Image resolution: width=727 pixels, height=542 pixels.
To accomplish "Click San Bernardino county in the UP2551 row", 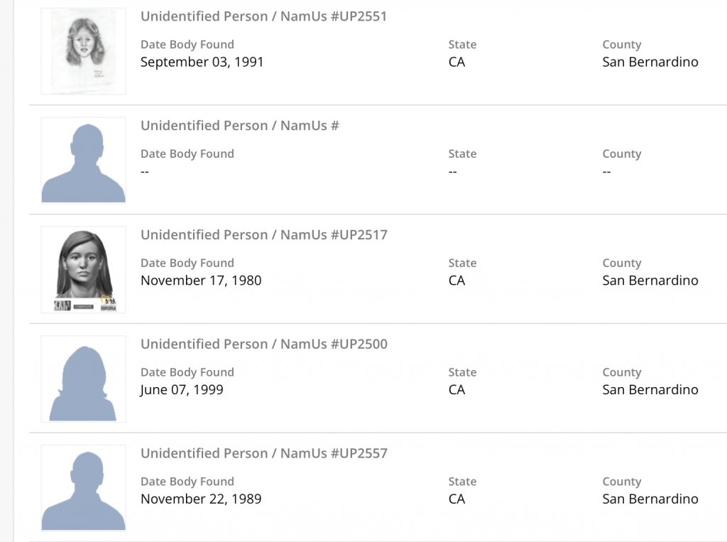I will click(x=650, y=62).
